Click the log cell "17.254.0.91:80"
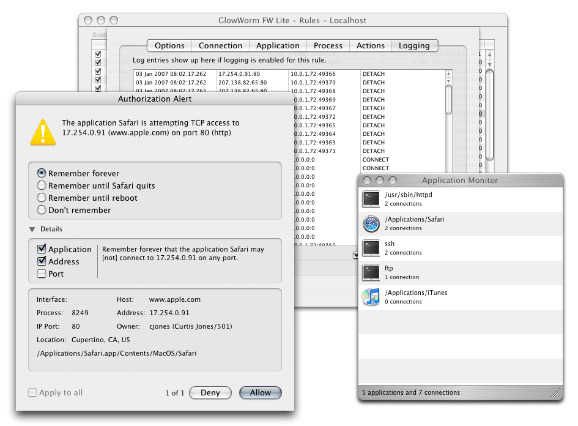 click(x=239, y=74)
